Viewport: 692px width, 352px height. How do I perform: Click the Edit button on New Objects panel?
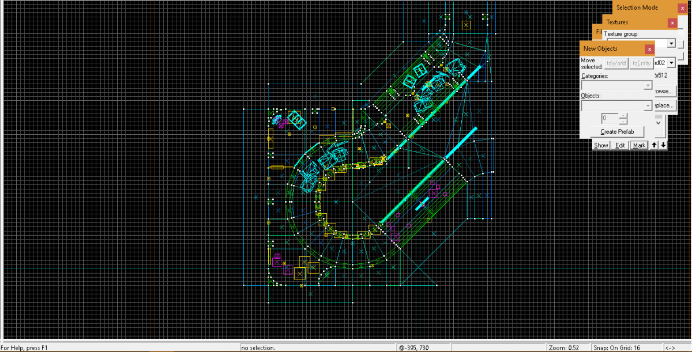click(x=619, y=145)
